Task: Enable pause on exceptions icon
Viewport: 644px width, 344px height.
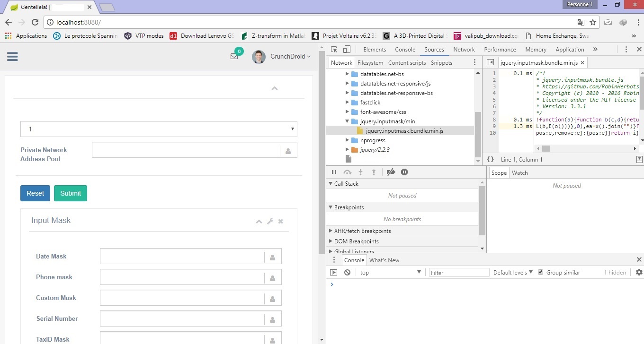Action: 404,172
